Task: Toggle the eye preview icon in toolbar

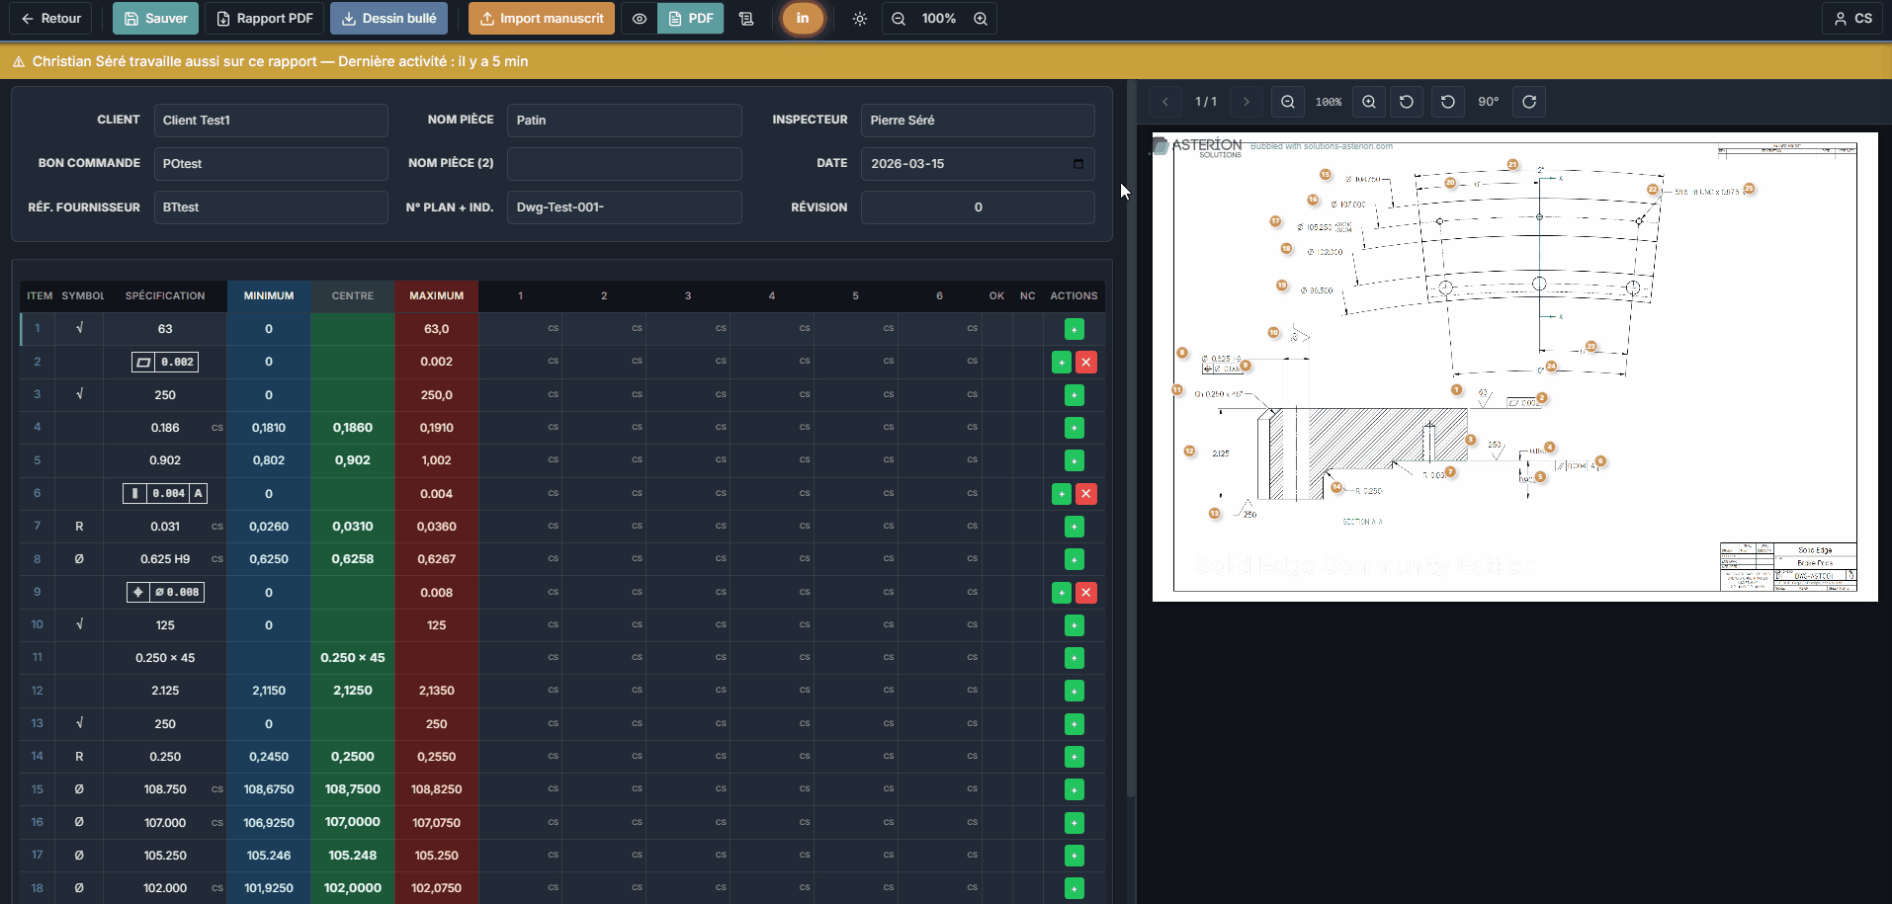Action: pos(640,19)
